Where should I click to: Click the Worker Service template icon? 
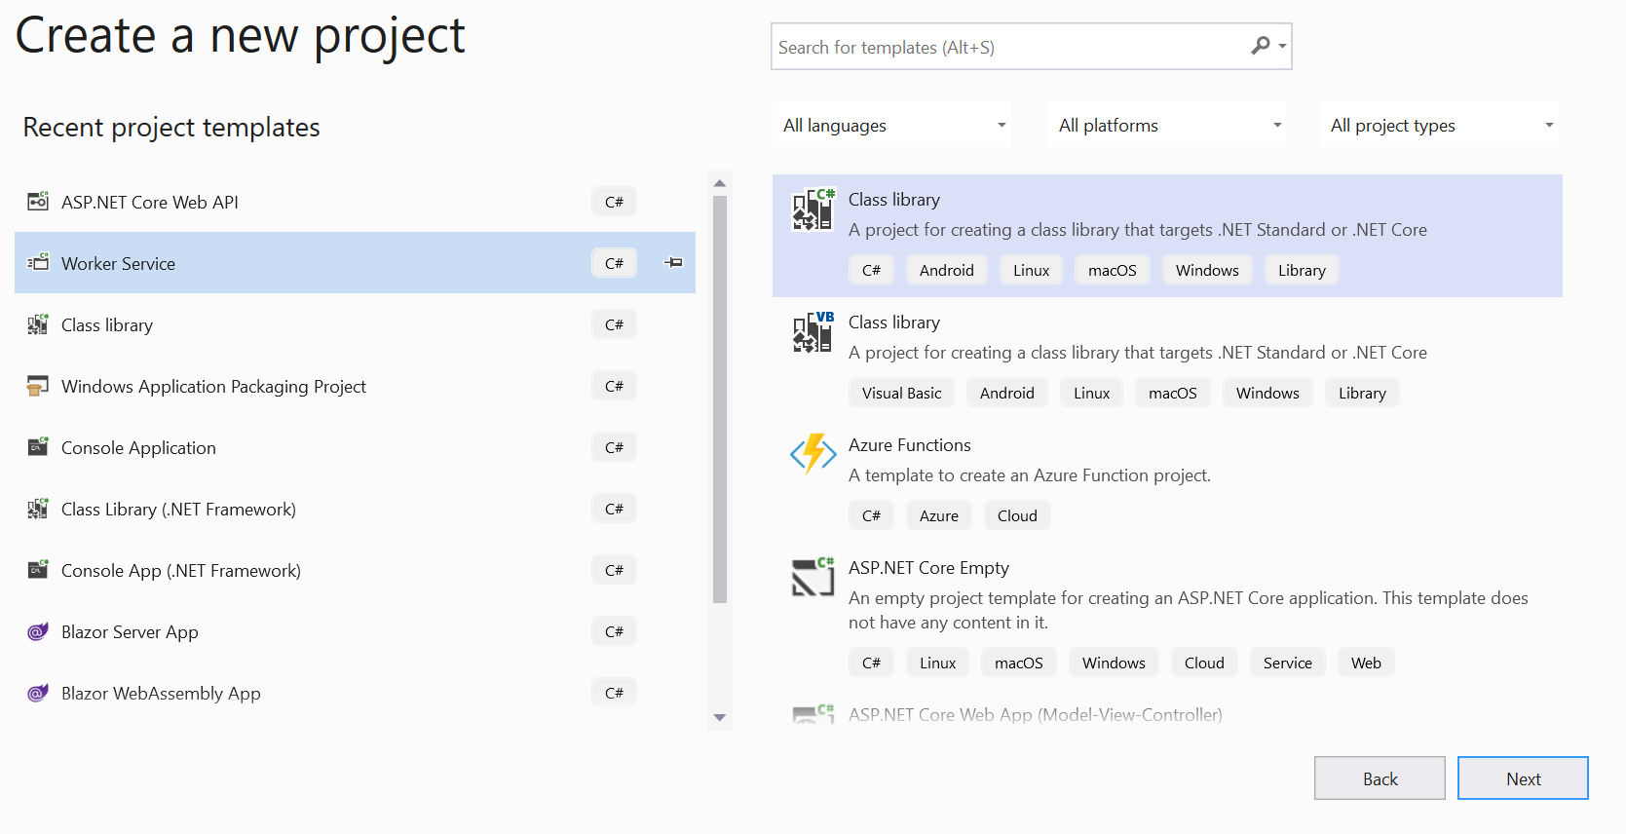click(38, 263)
